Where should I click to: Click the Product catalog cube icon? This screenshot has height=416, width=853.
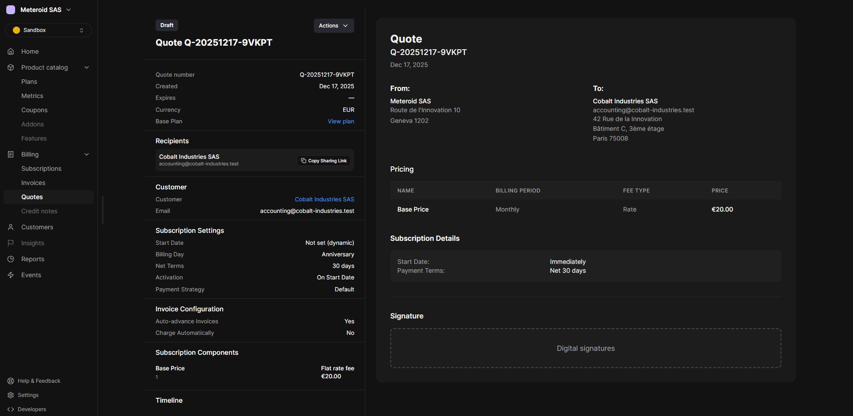tap(11, 67)
